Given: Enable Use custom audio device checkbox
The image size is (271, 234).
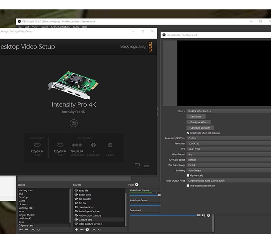Looking at the screenshot, I should (188, 186).
